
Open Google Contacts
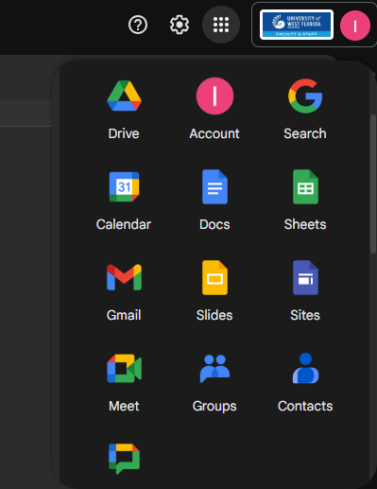click(x=305, y=381)
